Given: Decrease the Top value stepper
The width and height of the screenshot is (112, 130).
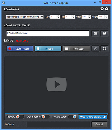Looking at the screenshot, I should (x=73, y=18).
